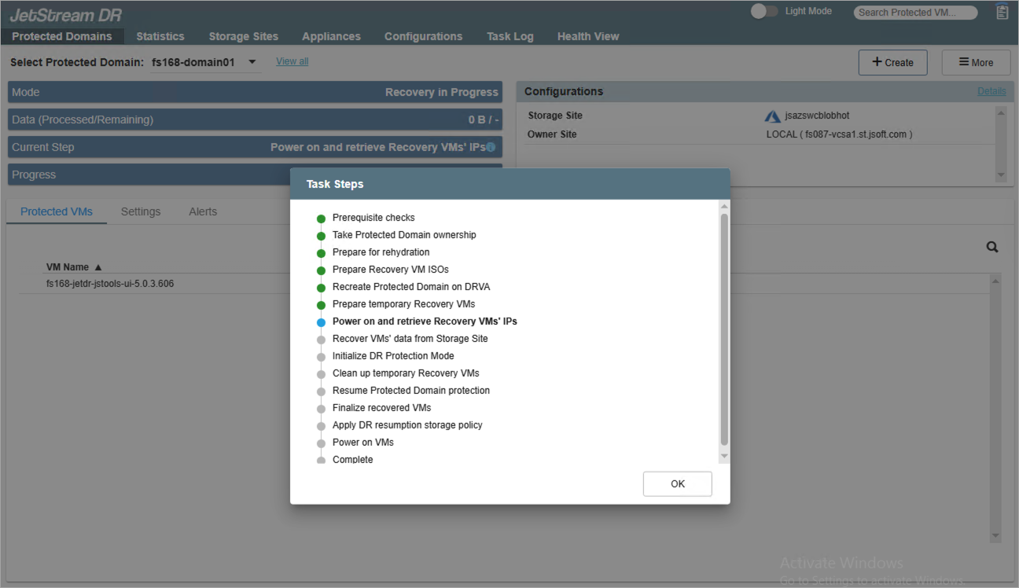
Task: Click the clipboard icon in top-right corner
Action: 1002,12
